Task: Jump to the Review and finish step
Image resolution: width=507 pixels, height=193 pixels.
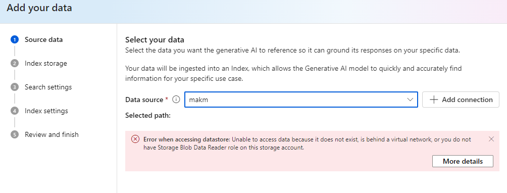Action: pos(52,134)
